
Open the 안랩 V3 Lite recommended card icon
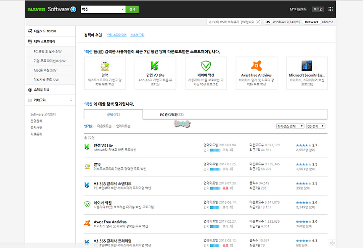coord(155,66)
